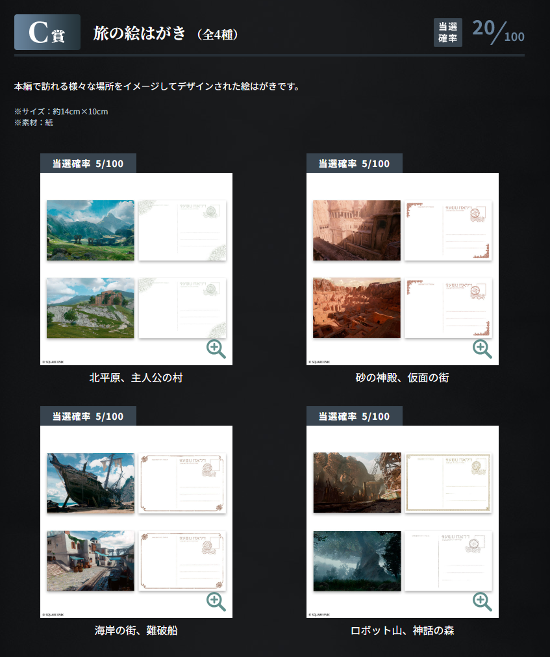
Task: Click the 20/100 winning probability figure
Action: click(x=498, y=32)
